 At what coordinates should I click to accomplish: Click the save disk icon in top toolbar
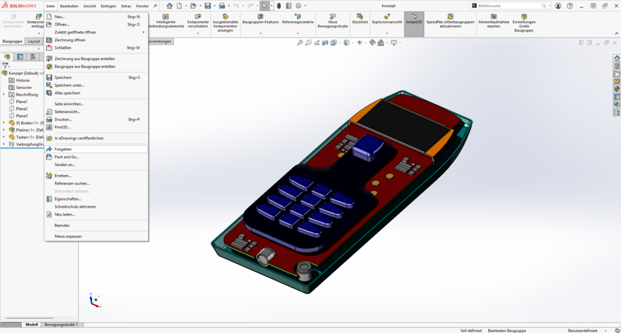(207, 5)
